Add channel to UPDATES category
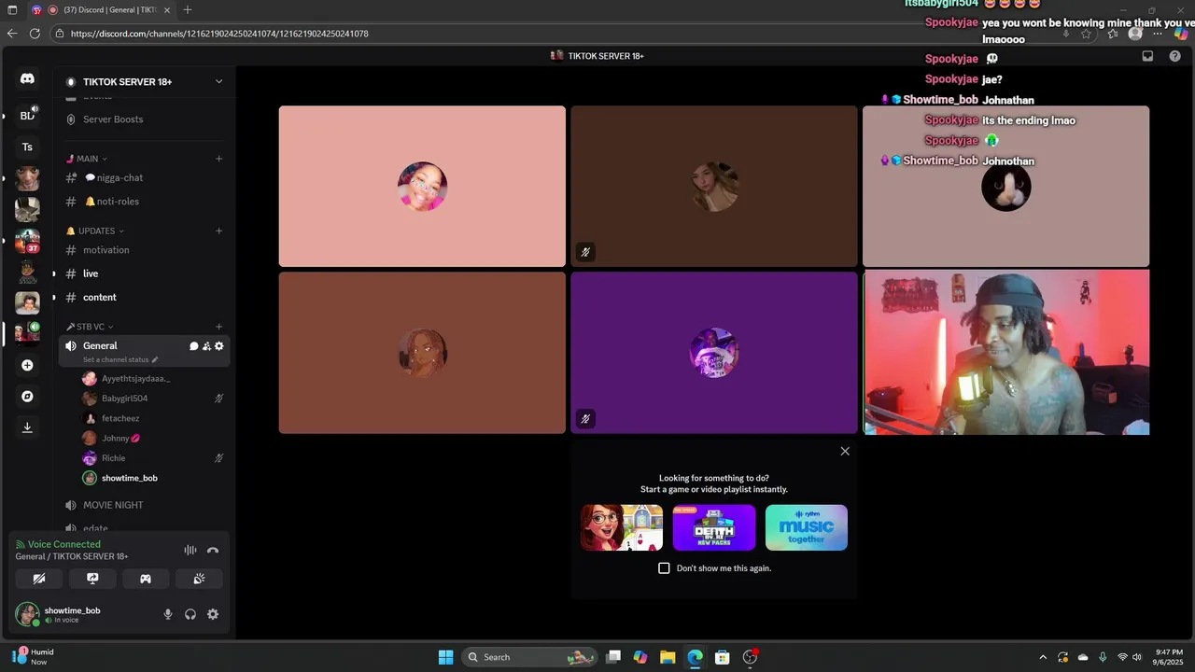This screenshot has height=672, width=1195. [219, 231]
